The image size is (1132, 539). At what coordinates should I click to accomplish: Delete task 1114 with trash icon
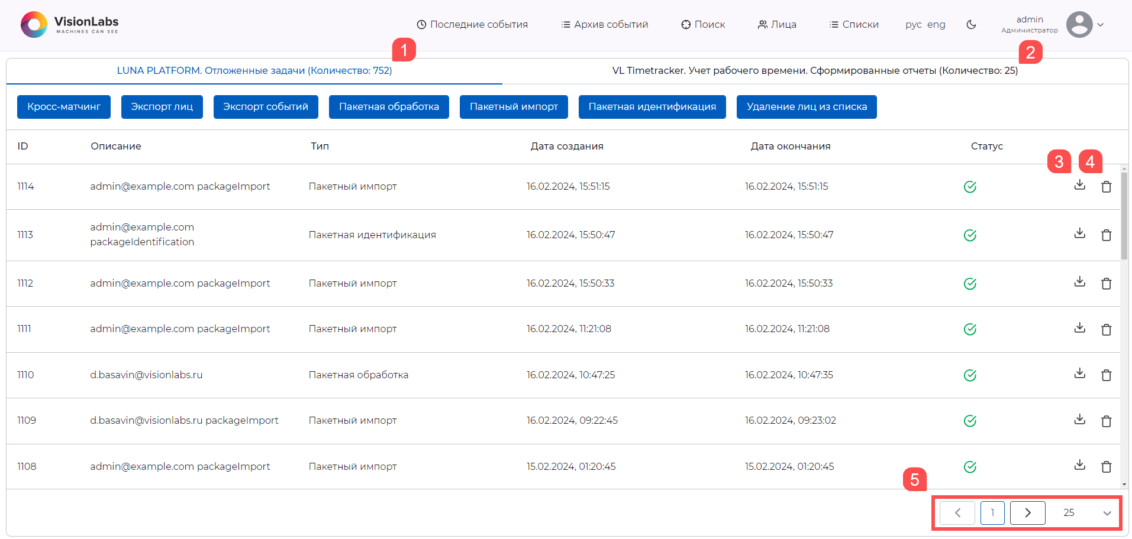[1106, 187]
